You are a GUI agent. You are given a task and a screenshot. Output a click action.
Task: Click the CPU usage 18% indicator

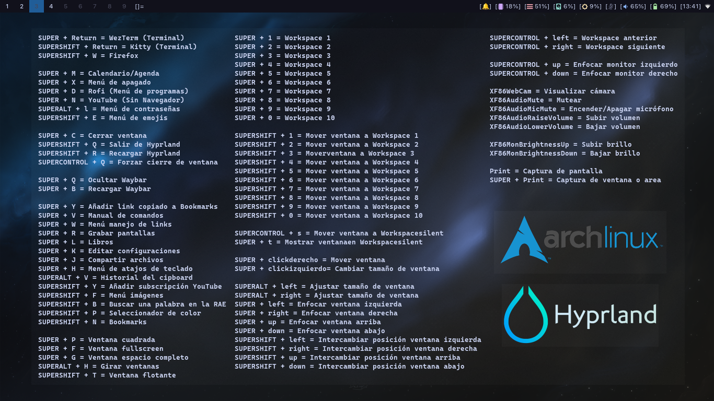click(x=508, y=6)
